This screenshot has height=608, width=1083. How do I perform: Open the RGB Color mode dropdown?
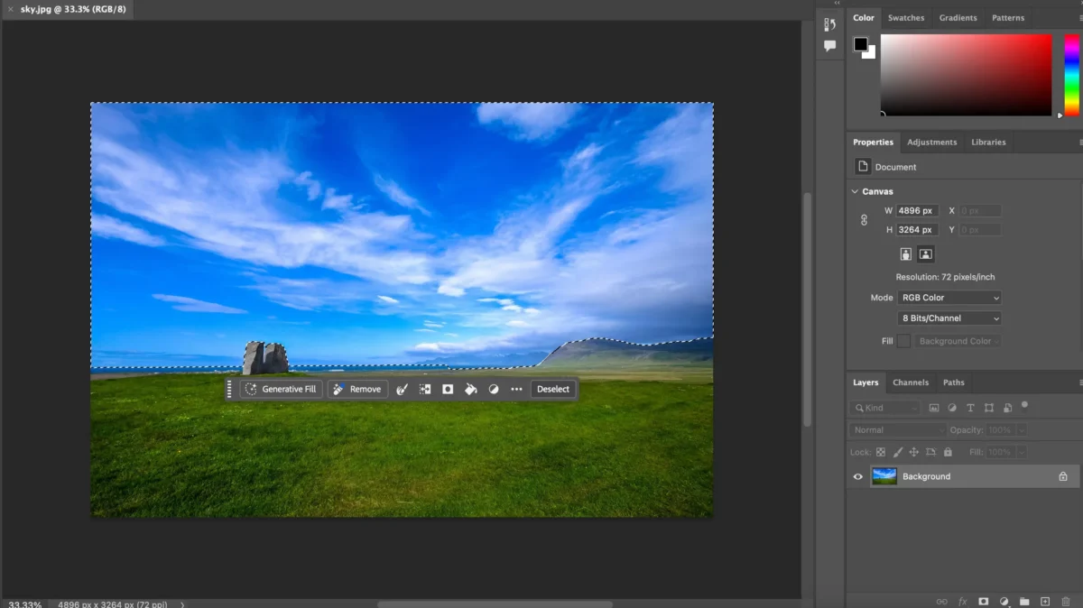tap(949, 297)
